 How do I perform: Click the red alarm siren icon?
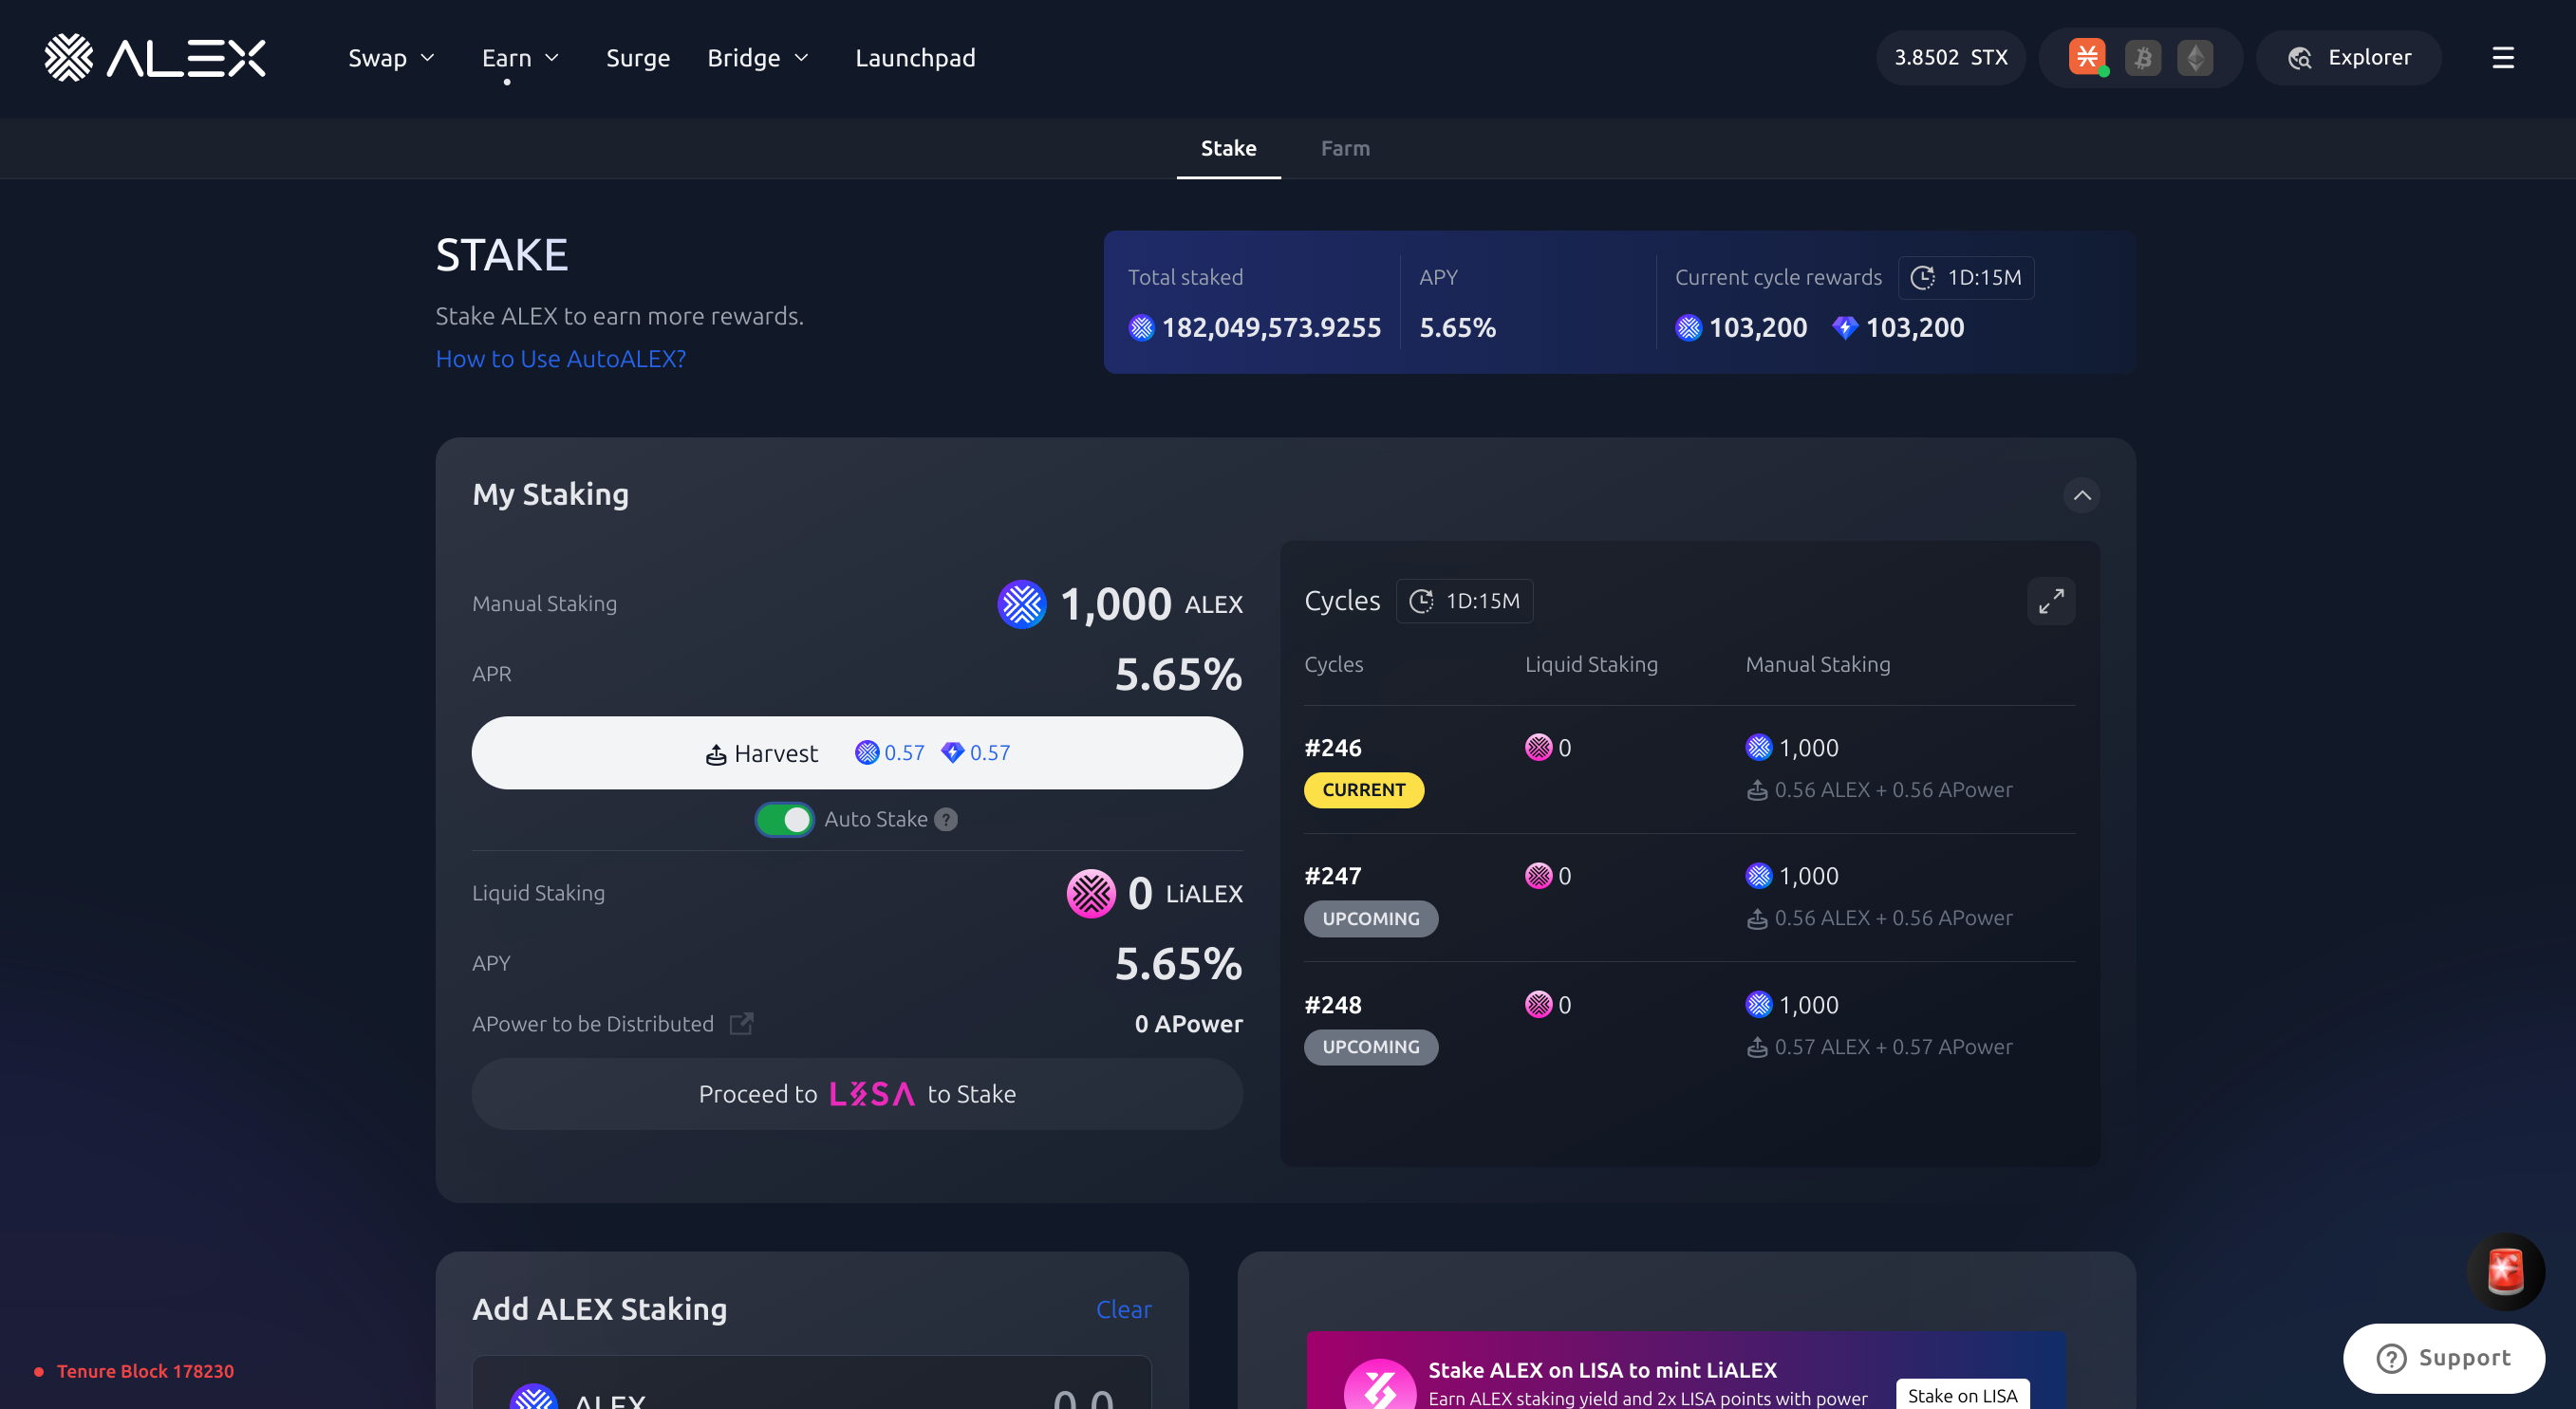(x=2504, y=1271)
